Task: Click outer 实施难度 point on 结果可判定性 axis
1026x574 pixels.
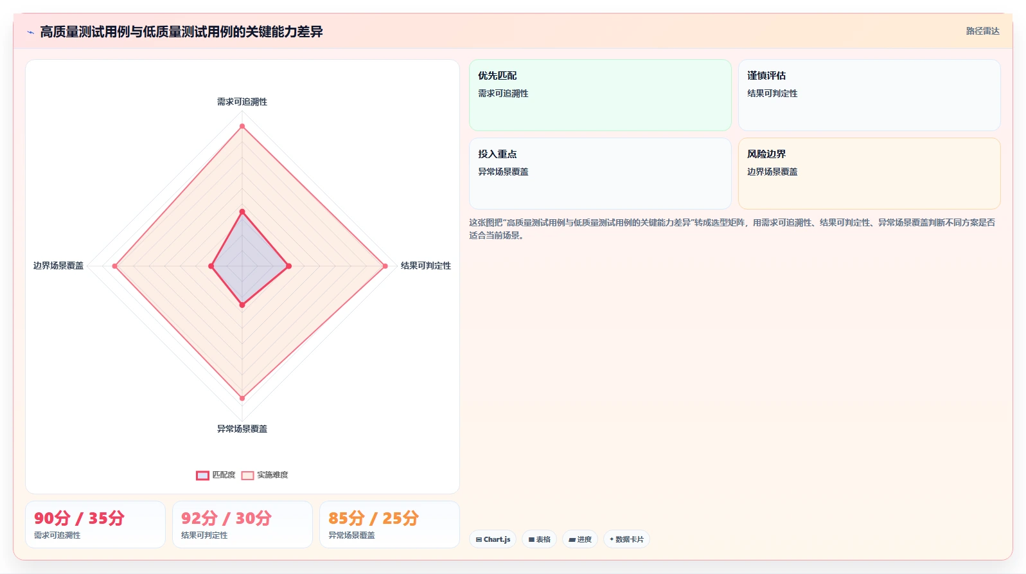Action: click(385, 265)
